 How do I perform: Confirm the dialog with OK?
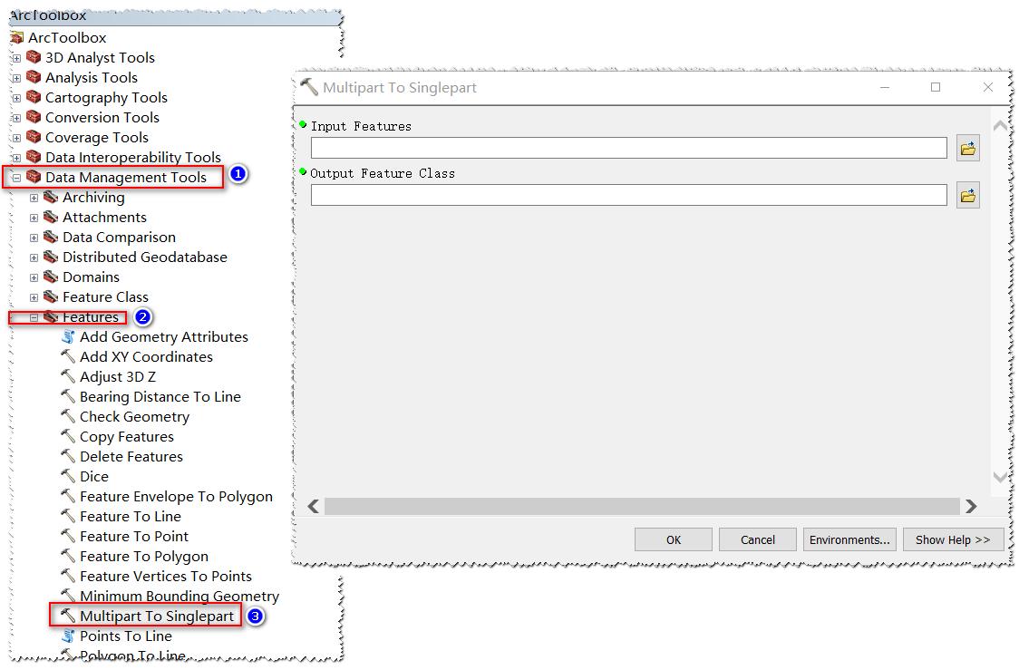[x=674, y=539]
